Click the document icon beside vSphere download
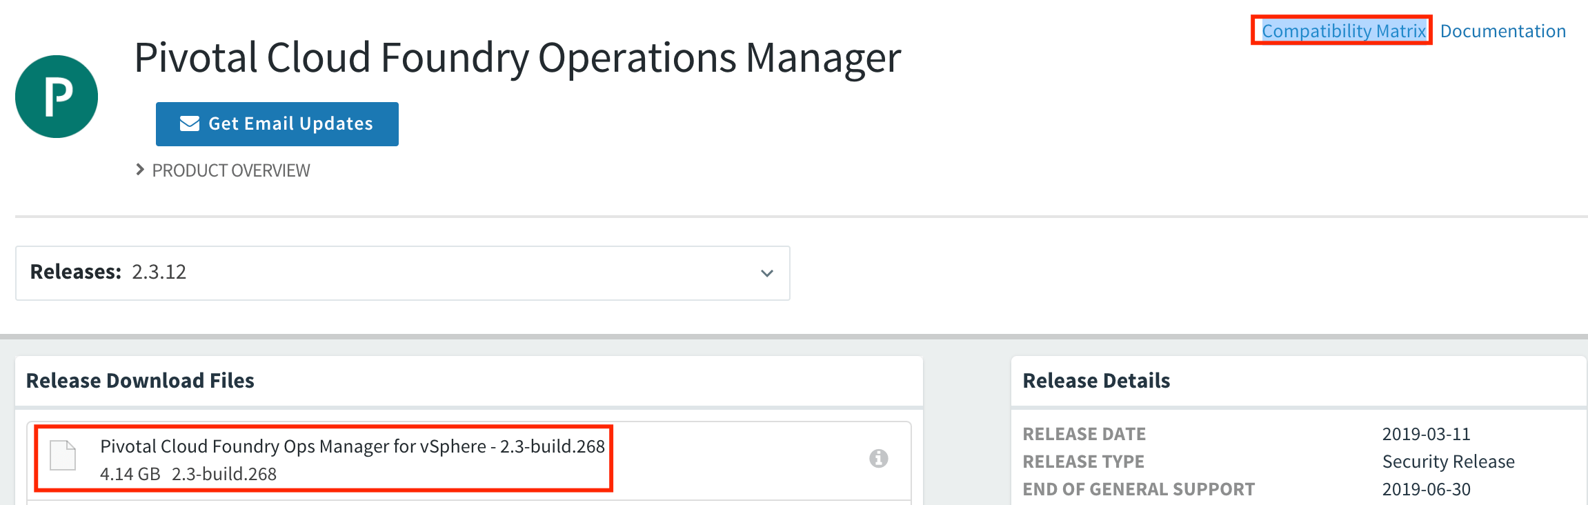 pos(63,455)
